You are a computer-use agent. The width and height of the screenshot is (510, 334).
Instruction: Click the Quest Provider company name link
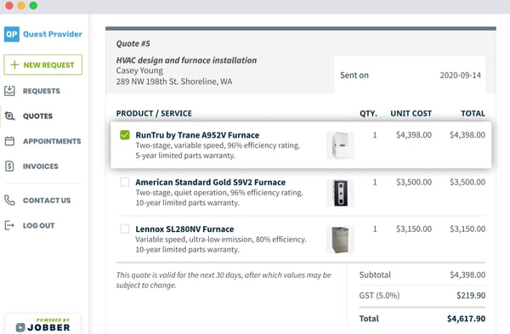click(x=53, y=34)
